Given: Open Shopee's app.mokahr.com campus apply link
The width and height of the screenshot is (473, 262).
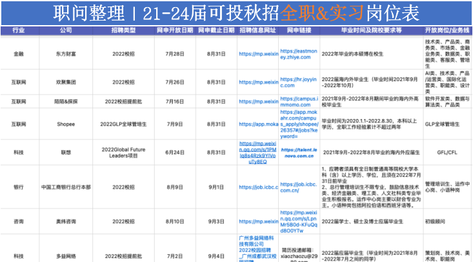Looking at the screenshot, I should [x=299, y=124].
